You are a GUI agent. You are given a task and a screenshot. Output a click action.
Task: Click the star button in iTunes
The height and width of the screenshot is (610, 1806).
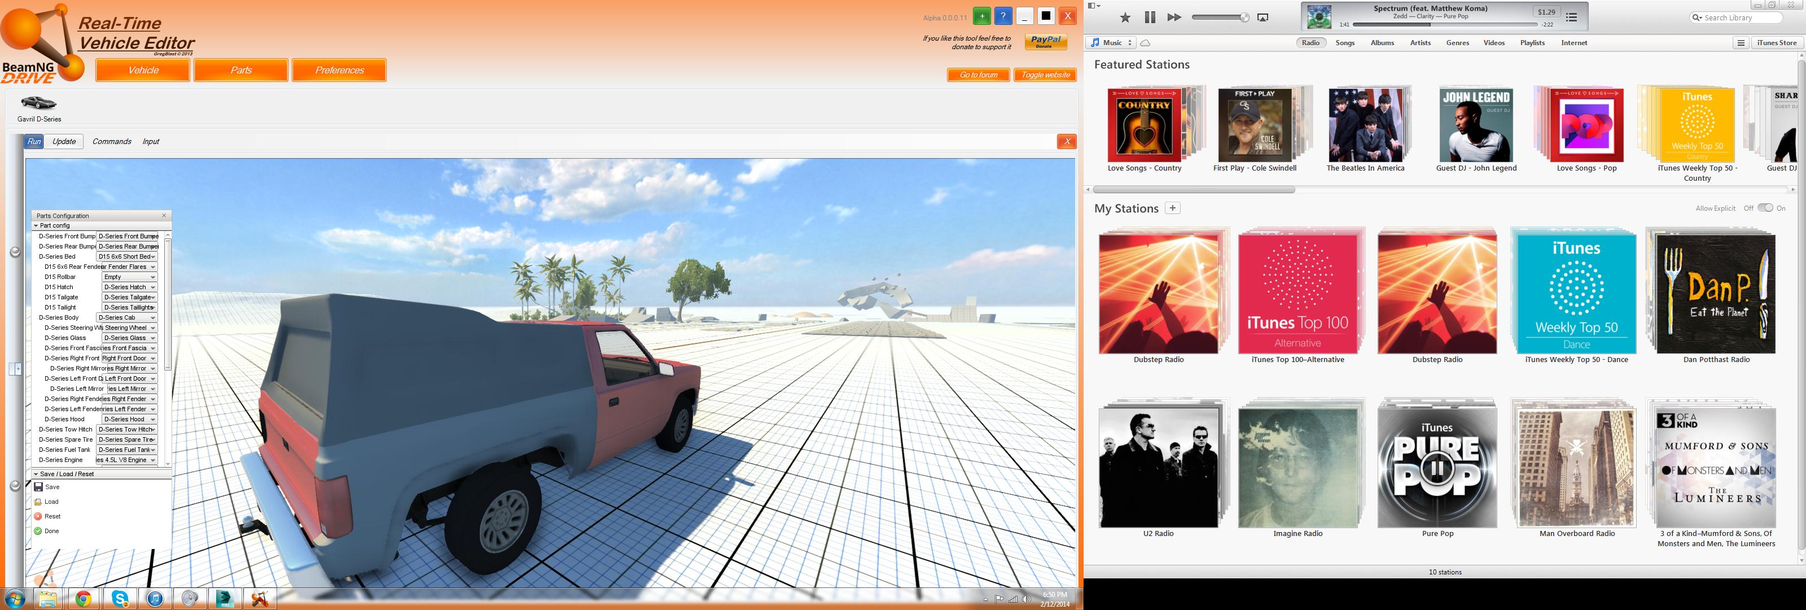pos(1125,18)
